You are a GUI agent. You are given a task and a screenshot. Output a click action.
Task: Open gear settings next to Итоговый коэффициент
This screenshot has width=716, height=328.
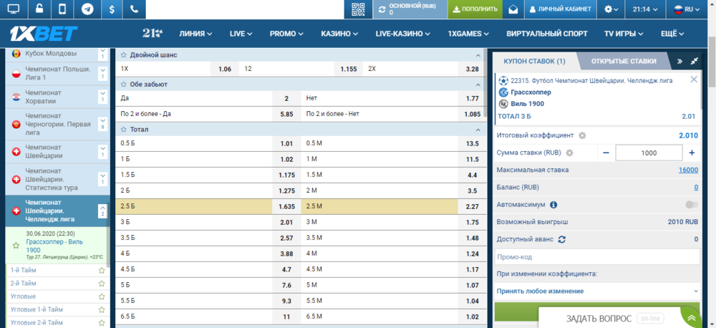click(x=582, y=135)
